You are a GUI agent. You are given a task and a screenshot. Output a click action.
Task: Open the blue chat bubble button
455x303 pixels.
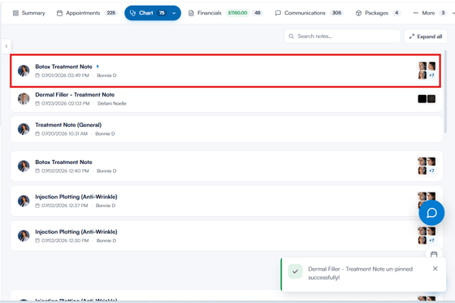click(x=431, y=213)
